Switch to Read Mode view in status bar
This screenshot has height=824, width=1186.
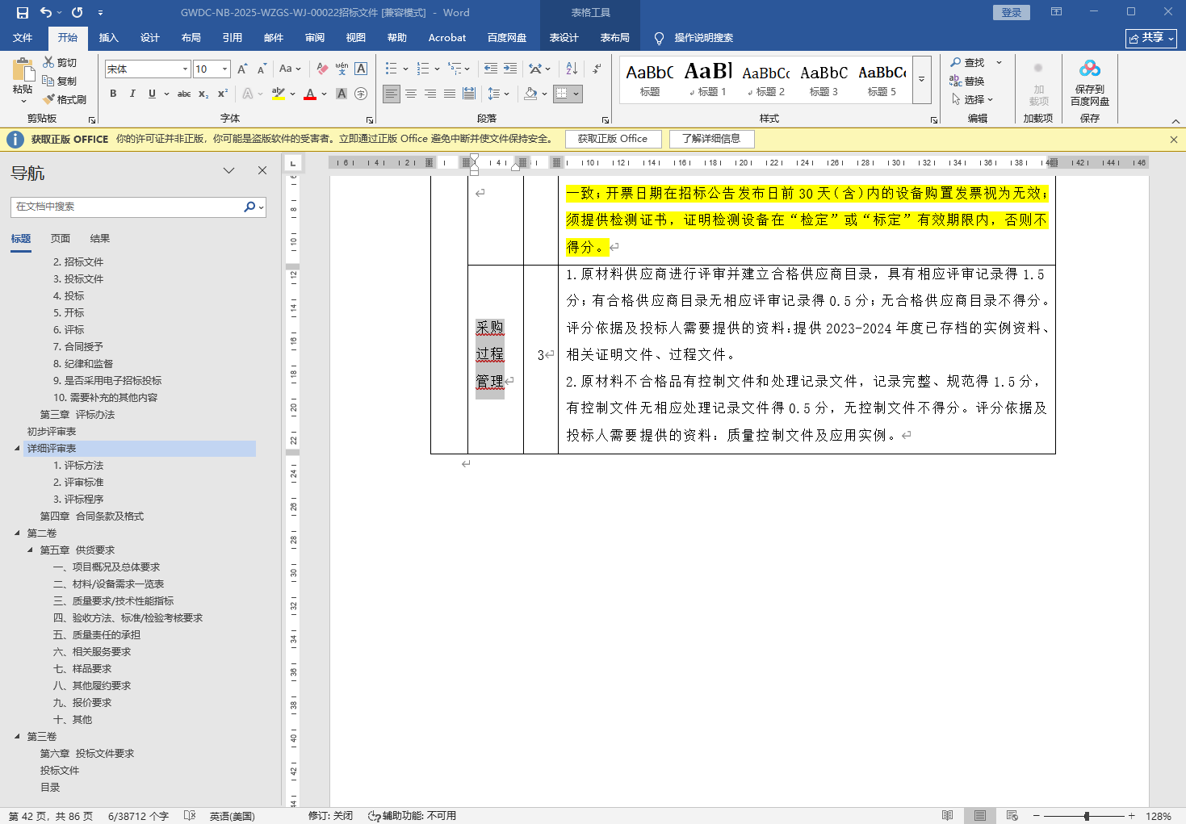(948, 816)
